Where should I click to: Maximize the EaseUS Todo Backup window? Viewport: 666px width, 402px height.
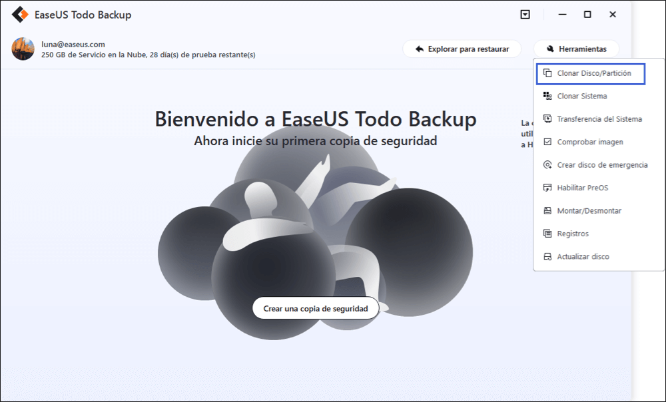[587, 15]
